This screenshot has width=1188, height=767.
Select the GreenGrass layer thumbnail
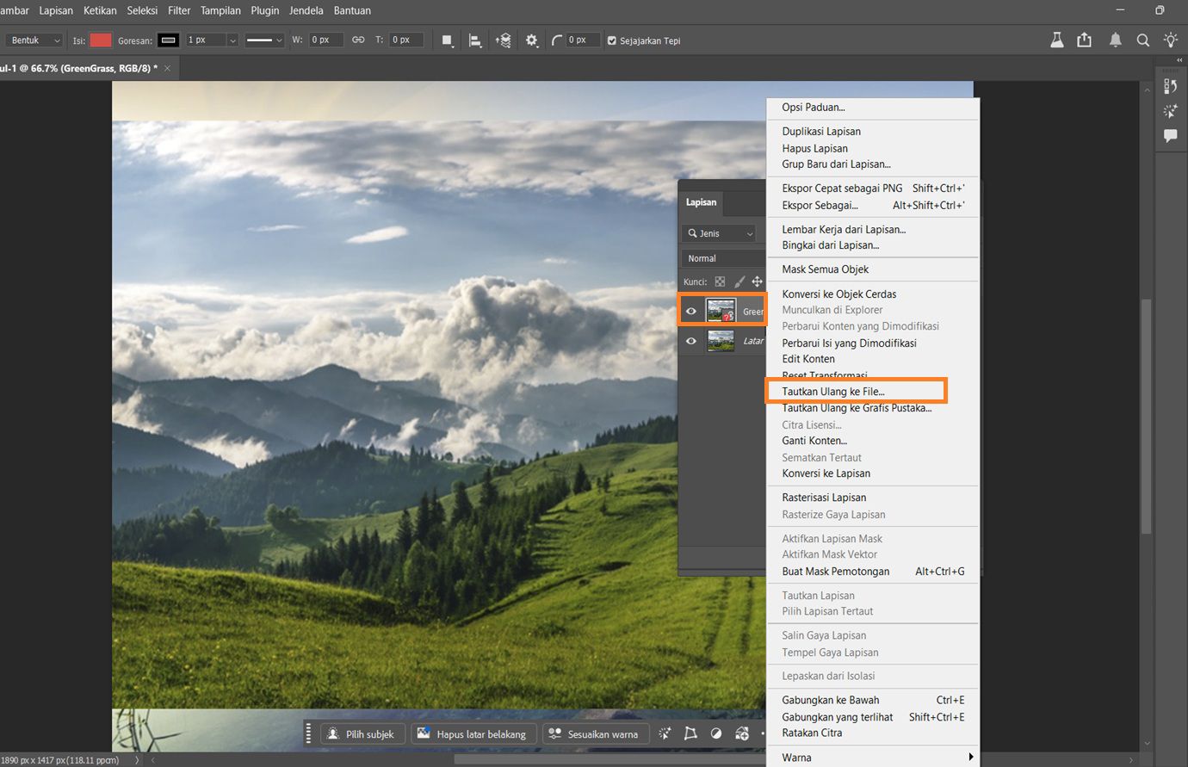[721, 311]
